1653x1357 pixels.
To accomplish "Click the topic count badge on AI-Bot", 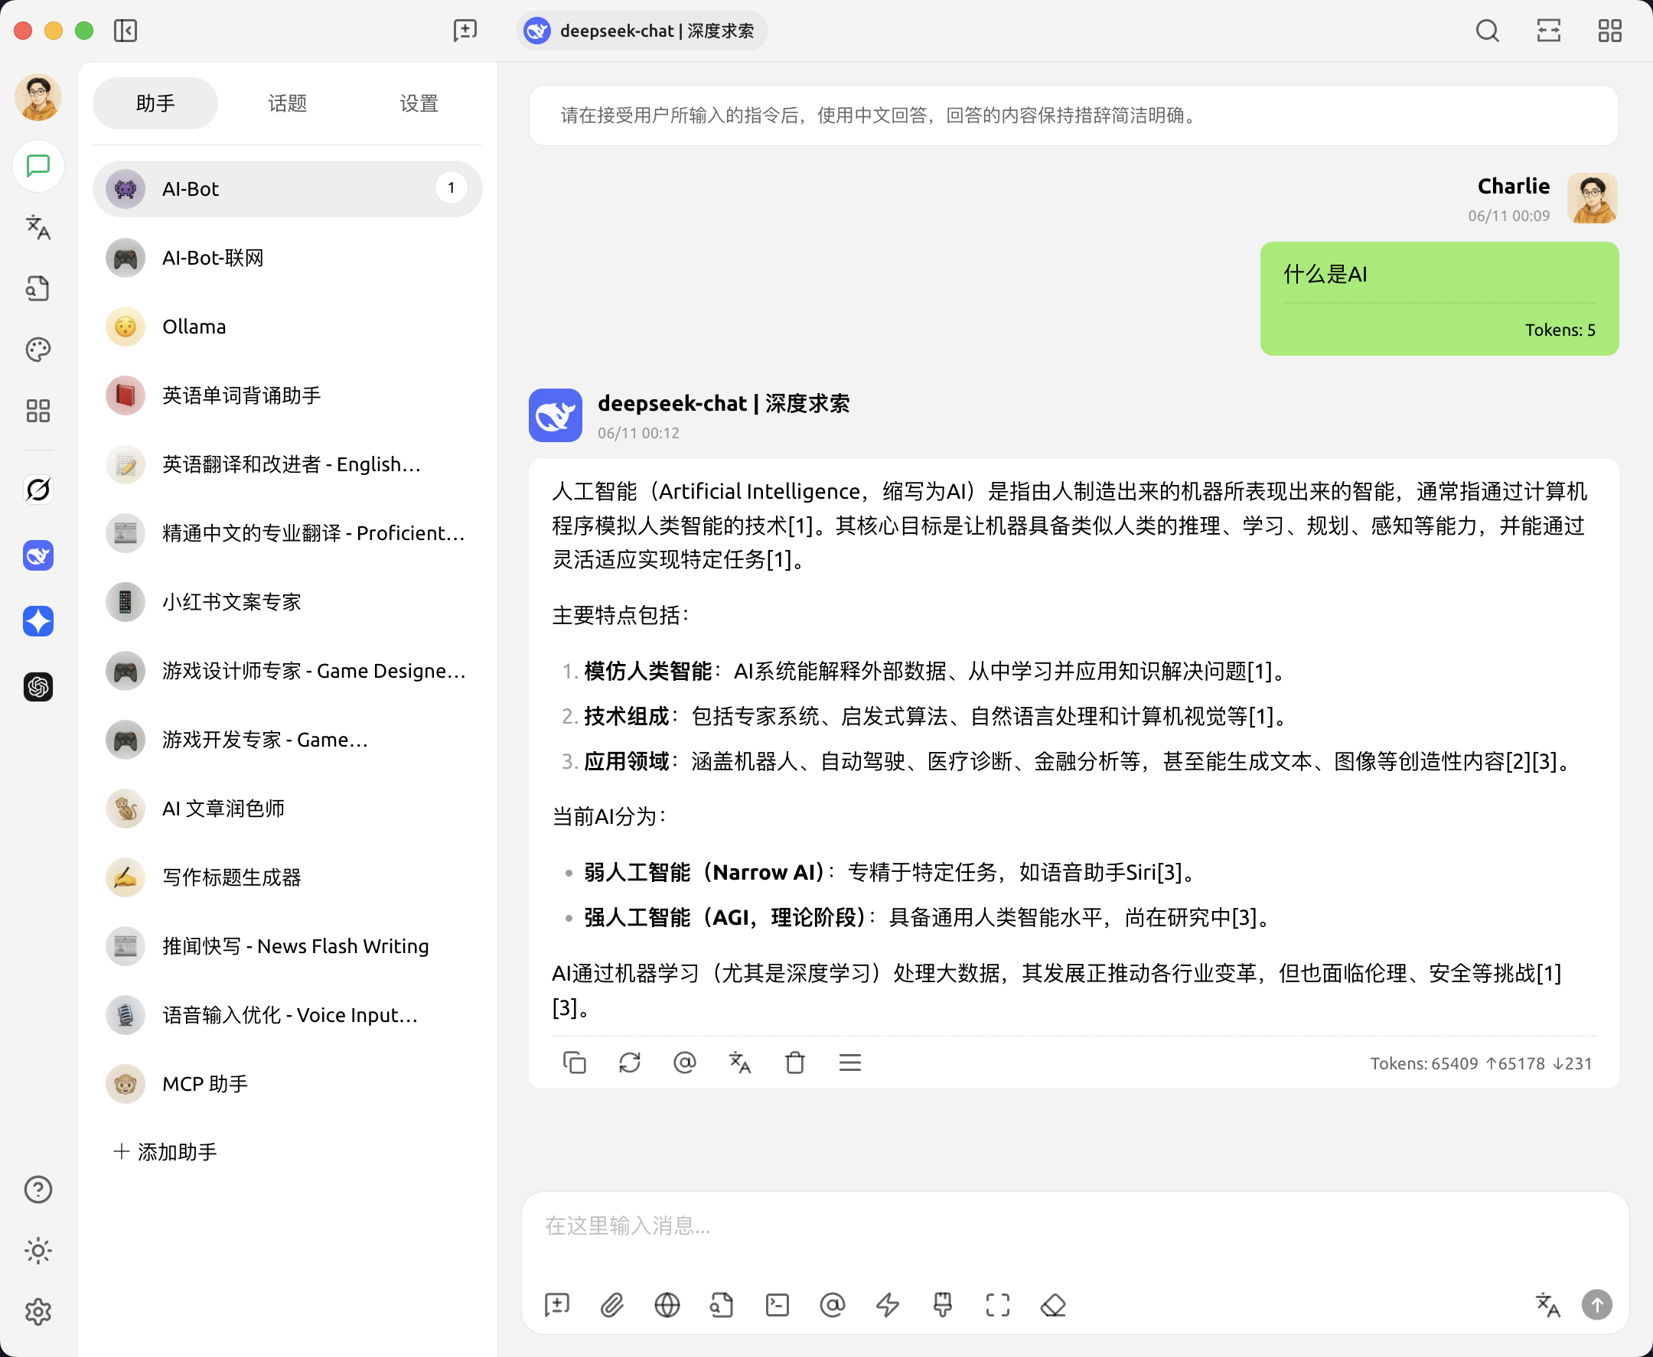I will 452,188.
